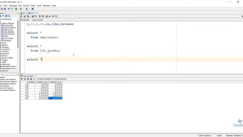Click the Save icon in main toolbar
The width and height of the screenshot is (243, 137).
point(2,9)
